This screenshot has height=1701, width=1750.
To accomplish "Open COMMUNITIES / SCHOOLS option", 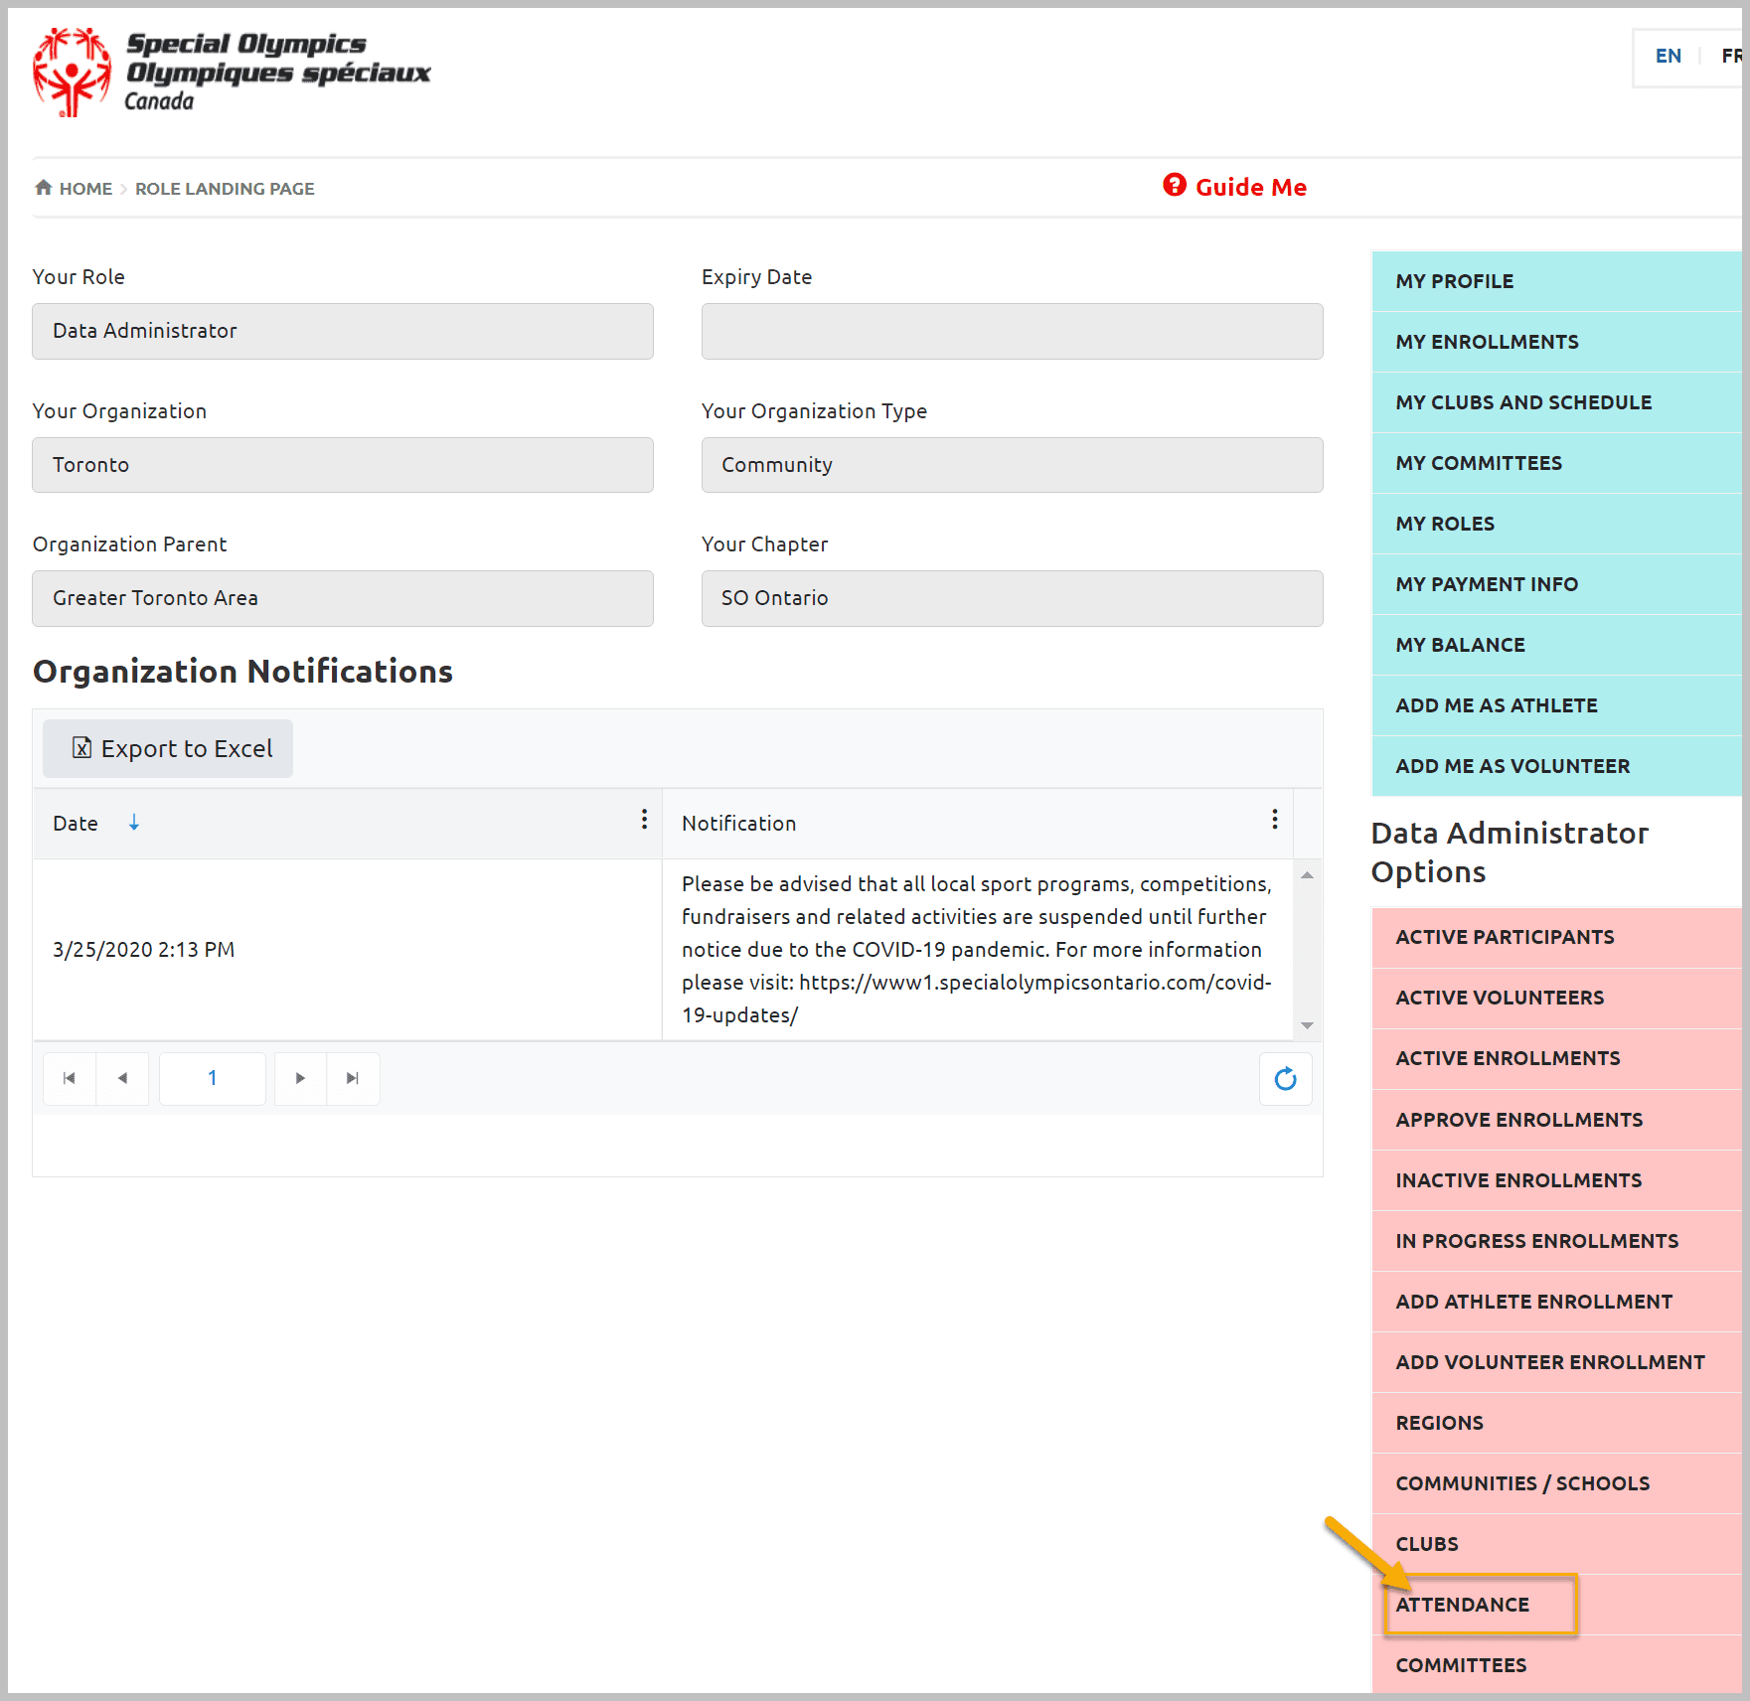I will coord(1556,1483).
